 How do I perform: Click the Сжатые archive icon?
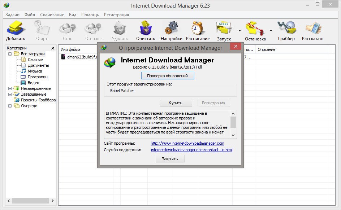click(x=23, y=60)
